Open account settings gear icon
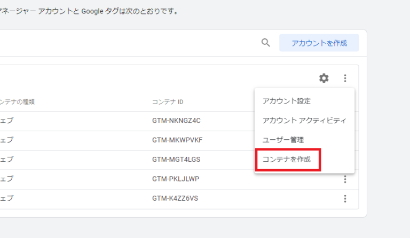 point(324,78)
